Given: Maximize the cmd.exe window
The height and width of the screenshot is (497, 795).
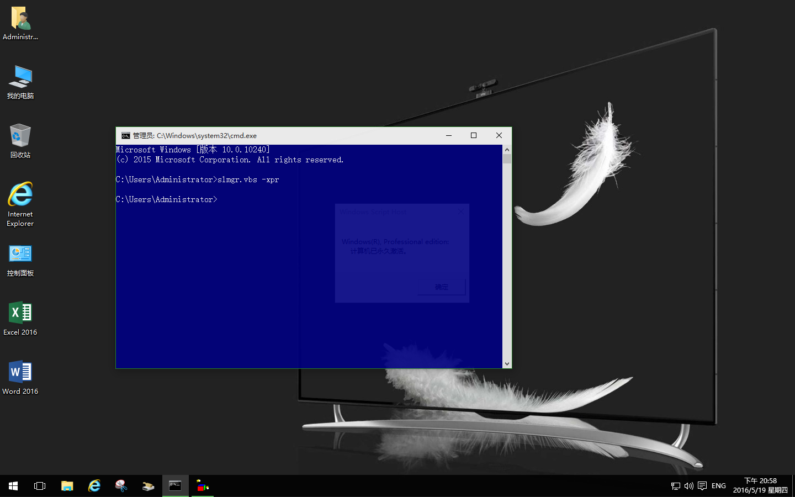Looking at the screenshot, I should [474, 135].
